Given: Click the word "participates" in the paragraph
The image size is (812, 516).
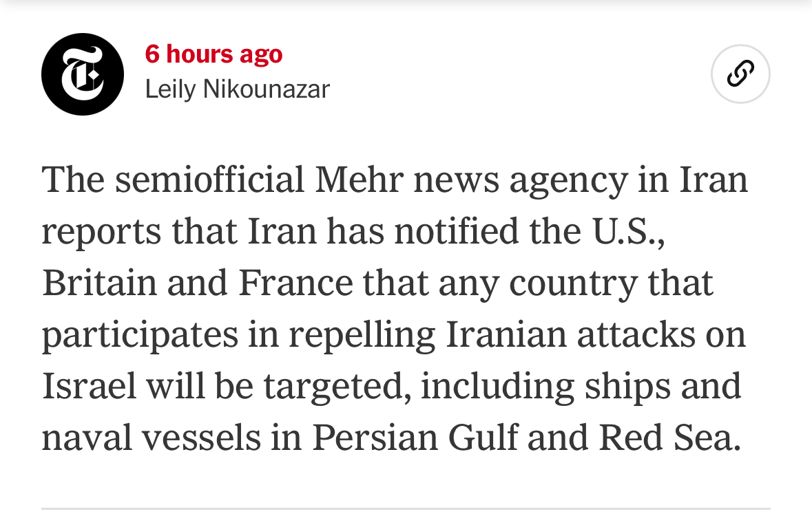Looking at the screenshot, I should click(140, 336).
